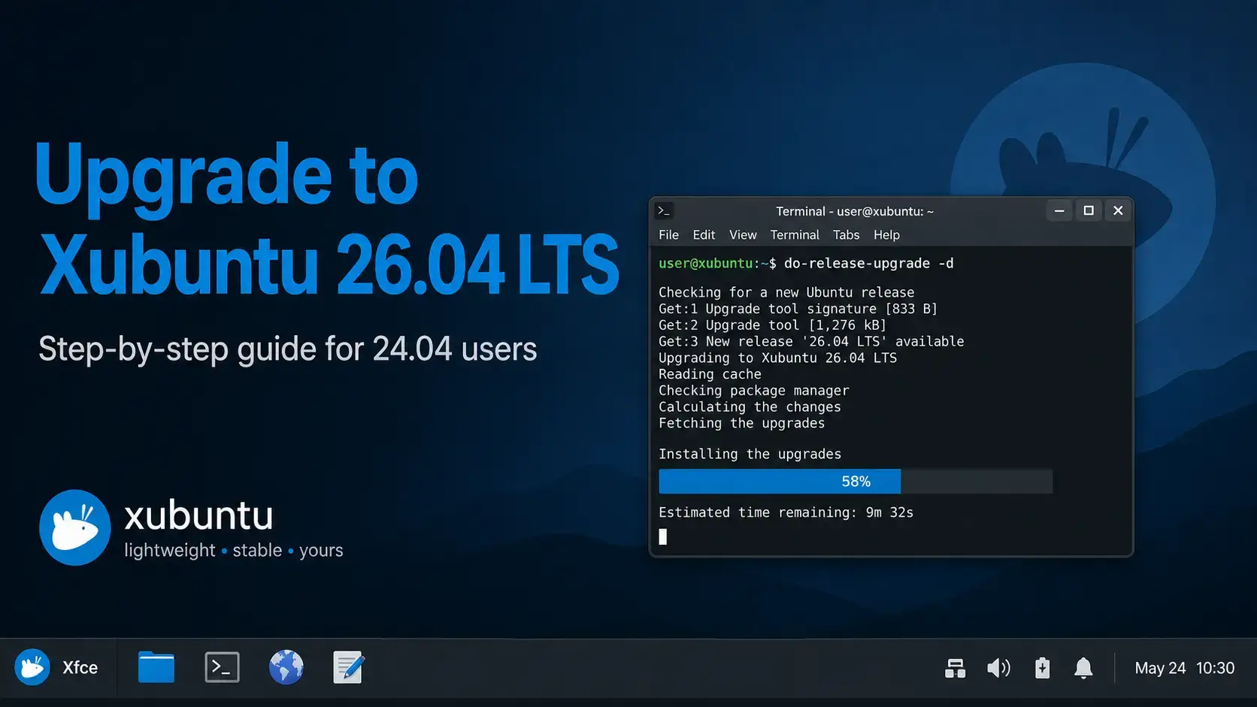The width and height of the screenshot is (1257, 707).
Task: Open the file manager from the taskbar
Action: tap(156, 666)
